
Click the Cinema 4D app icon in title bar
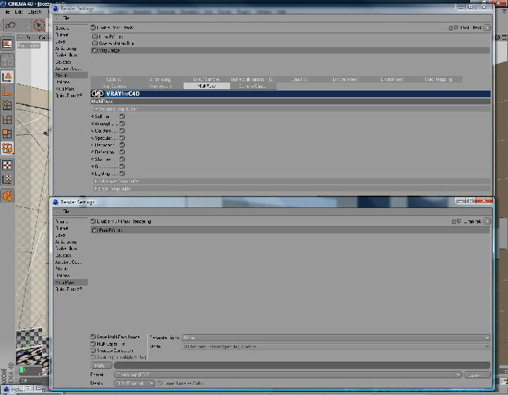3,4
